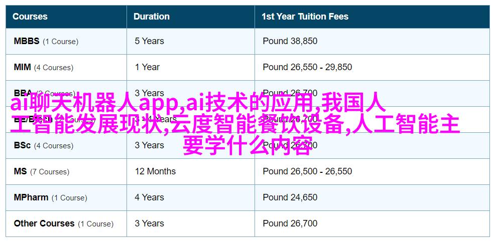Click the (7 Courses) text beside MS
The width and height of the screenshot is (494, 242).
click(x=50, y=172)
